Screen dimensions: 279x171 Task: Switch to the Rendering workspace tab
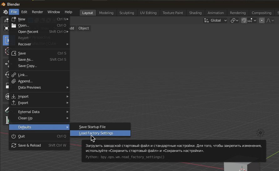[x=238, y=13]
